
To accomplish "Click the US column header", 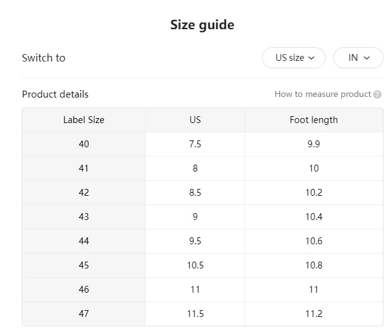I will point(195,120).
